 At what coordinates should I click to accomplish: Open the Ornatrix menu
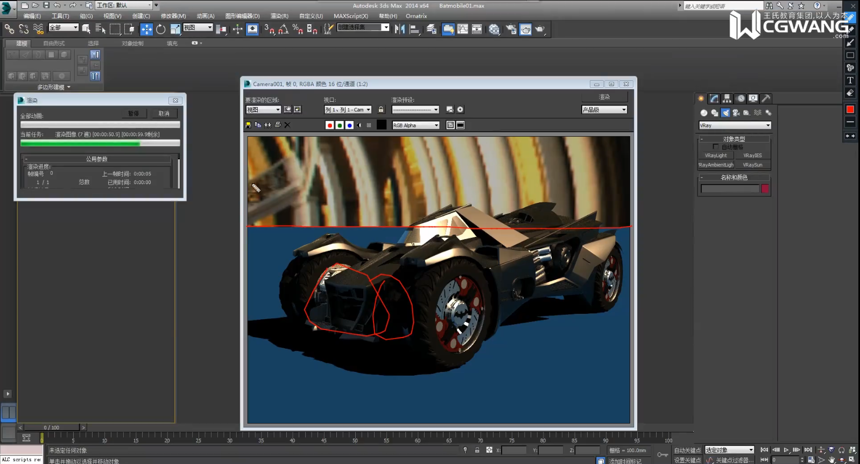click(x=416, y=16)
